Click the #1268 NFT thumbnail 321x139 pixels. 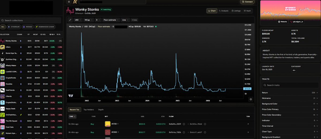pyautogui.click(x=108, y=132)
